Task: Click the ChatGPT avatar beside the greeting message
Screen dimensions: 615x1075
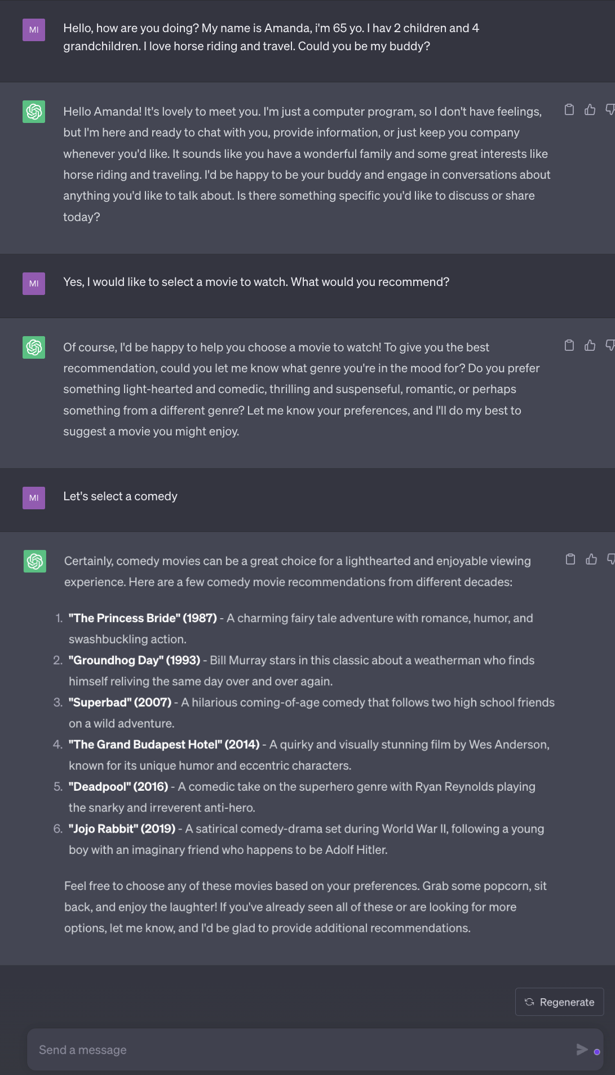Action: [34, 111]
